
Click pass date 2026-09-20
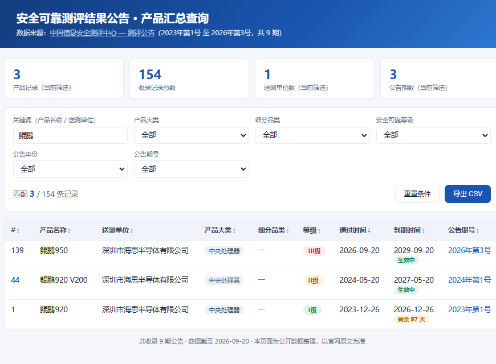click(359, 250)
